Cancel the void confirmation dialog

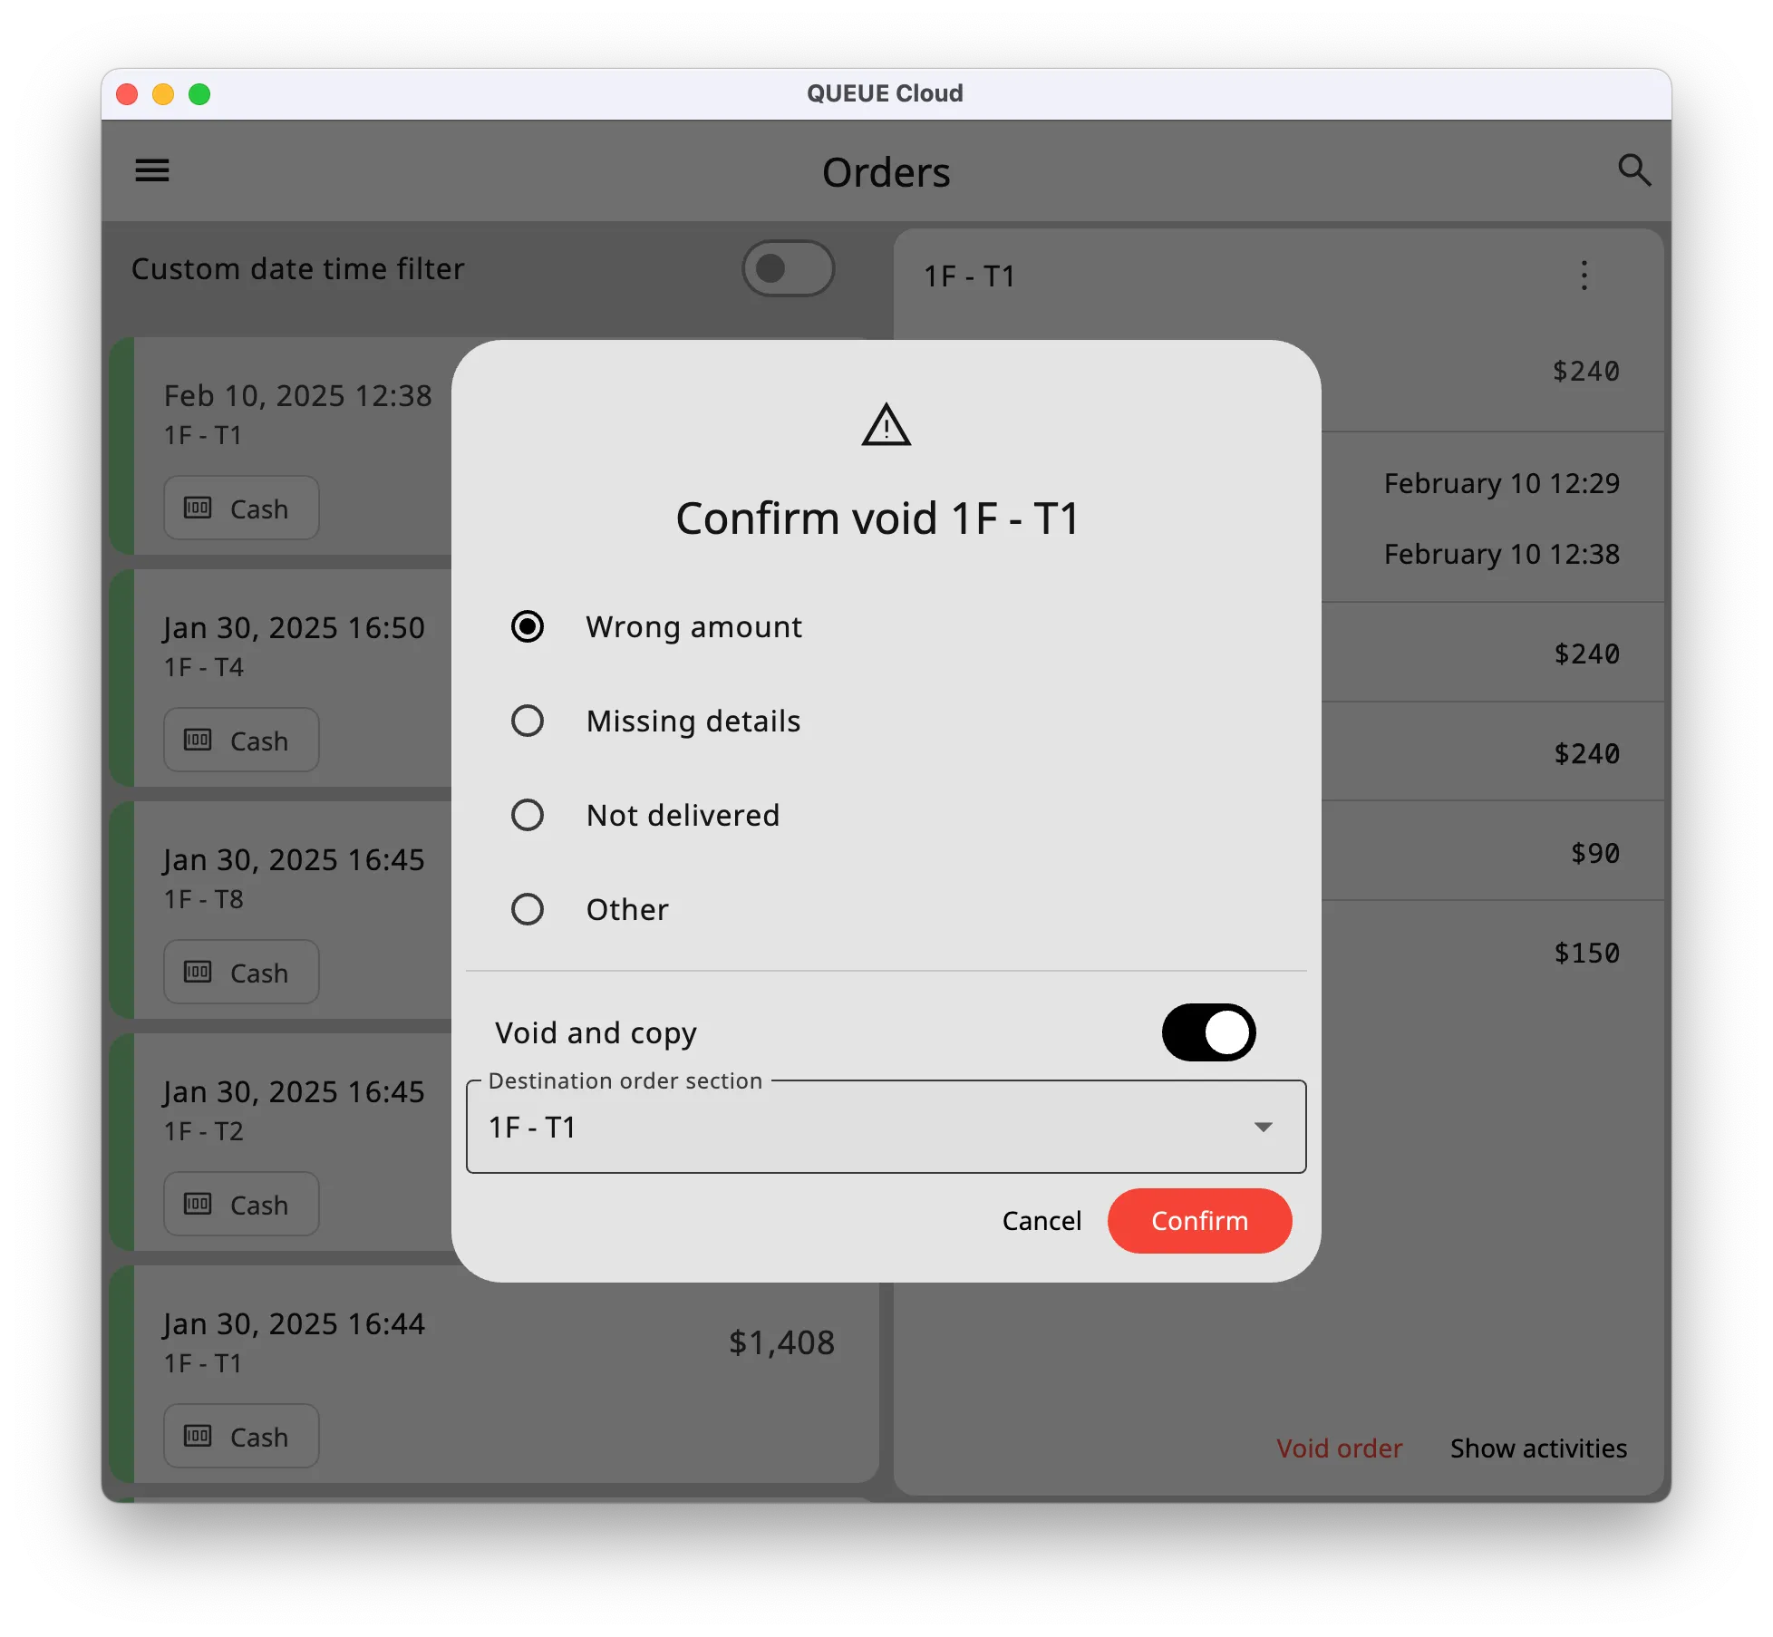point(1041,1220)
